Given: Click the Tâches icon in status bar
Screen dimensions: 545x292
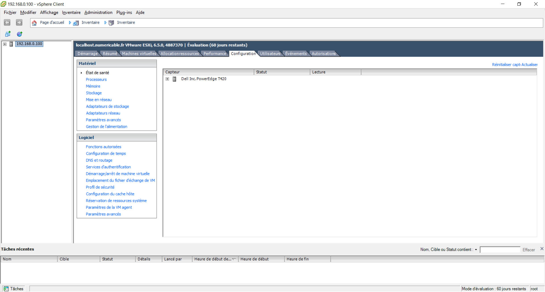Looking at the screenshot, I should pos(6,289).
